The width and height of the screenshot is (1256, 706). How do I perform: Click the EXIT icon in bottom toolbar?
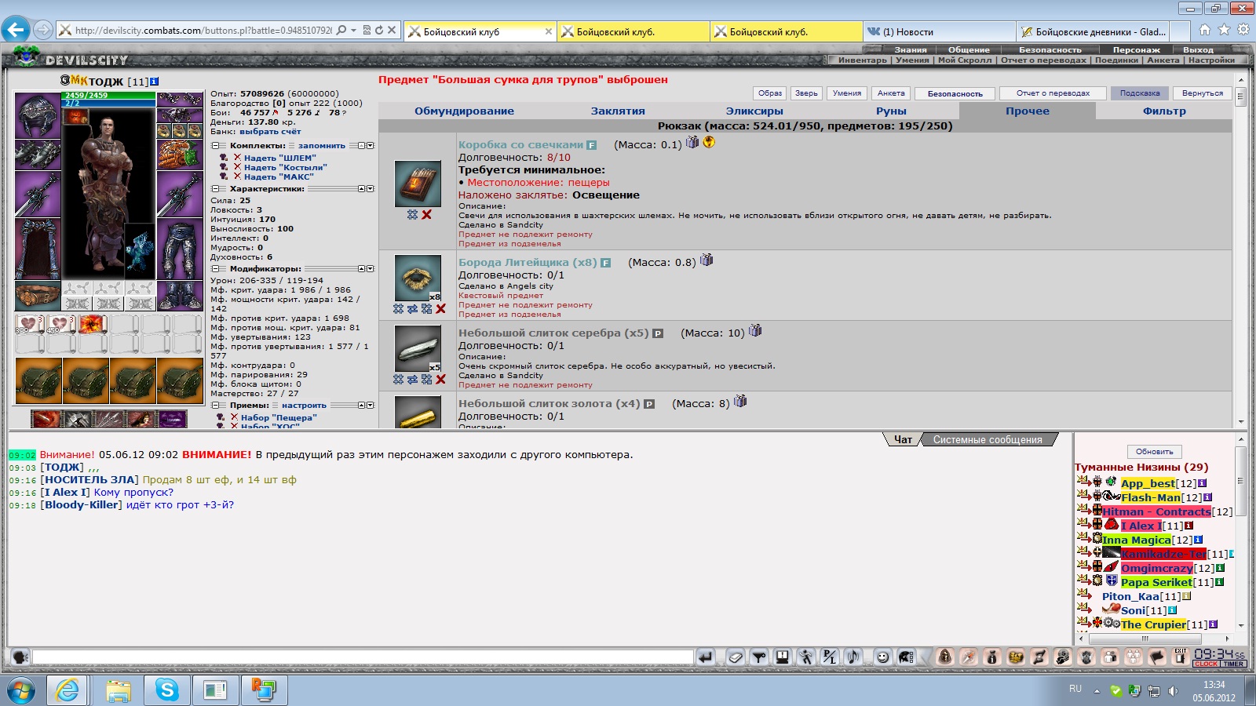(1180, 657)
